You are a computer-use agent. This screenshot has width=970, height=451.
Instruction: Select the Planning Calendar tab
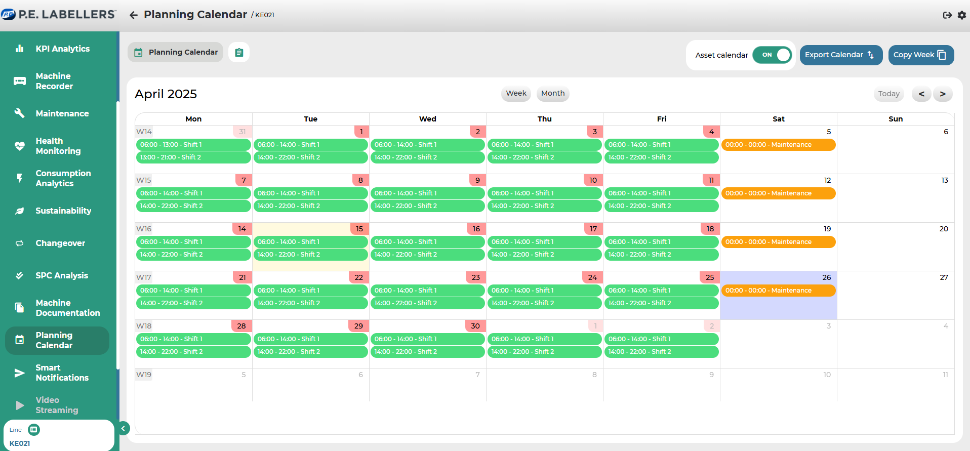(x=175, y=52)
